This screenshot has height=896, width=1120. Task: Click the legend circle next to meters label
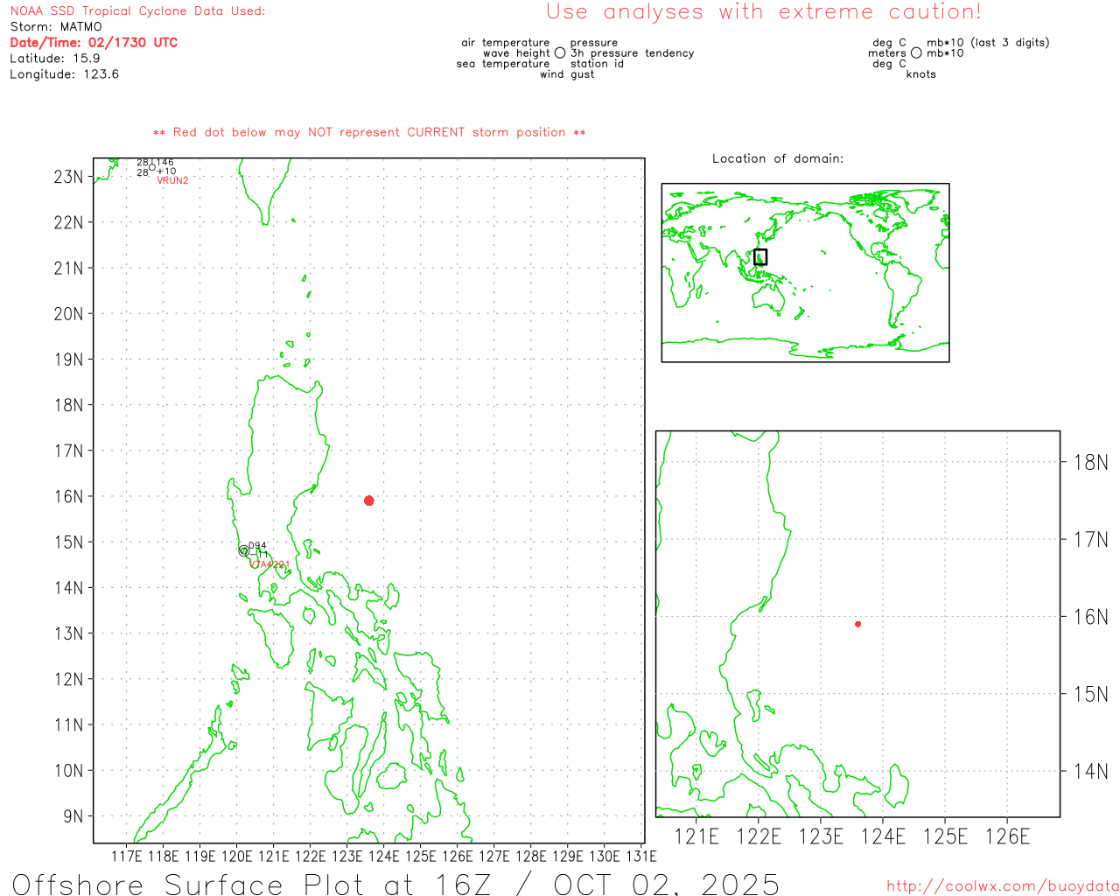click(x=916, y=53)
